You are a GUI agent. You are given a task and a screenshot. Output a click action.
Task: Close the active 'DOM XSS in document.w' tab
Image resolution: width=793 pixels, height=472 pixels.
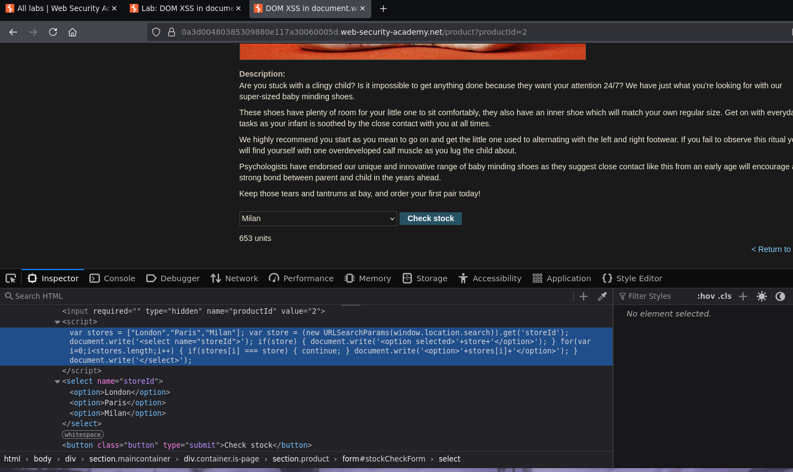363,8
